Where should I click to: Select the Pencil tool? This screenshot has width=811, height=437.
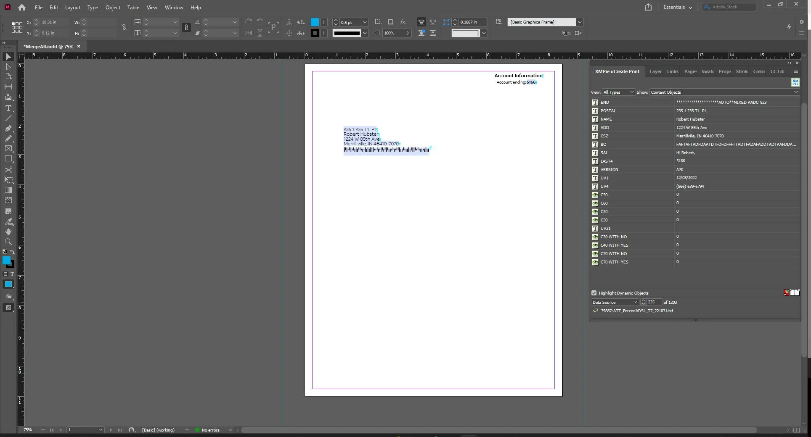point(8,139)
